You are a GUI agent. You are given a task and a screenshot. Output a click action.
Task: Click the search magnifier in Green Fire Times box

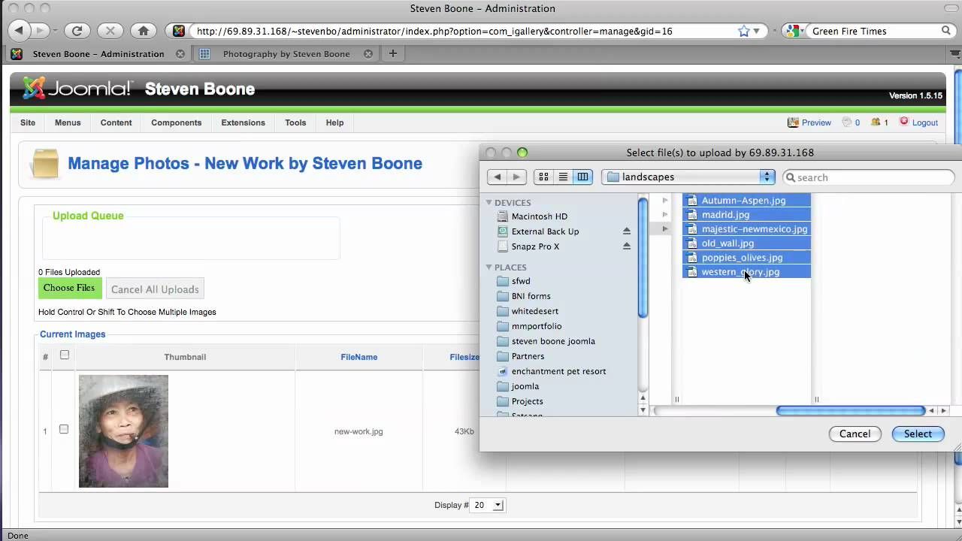pyautogui.click(x=946, y=31)
